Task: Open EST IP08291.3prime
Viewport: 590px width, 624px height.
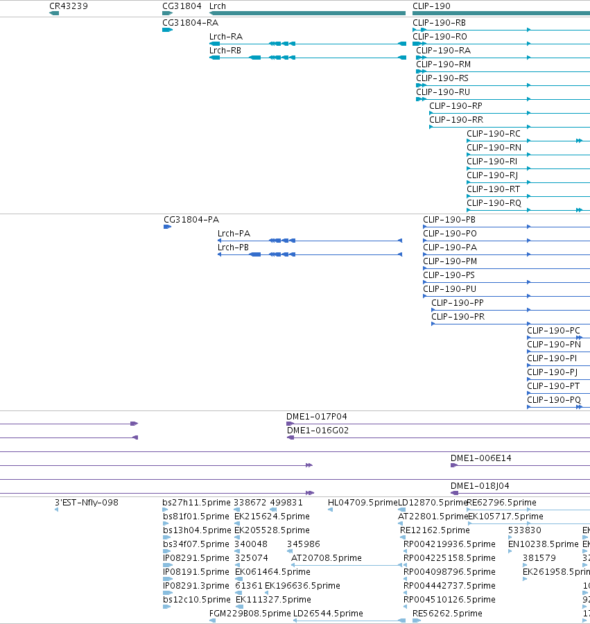Action: (196, 586)
